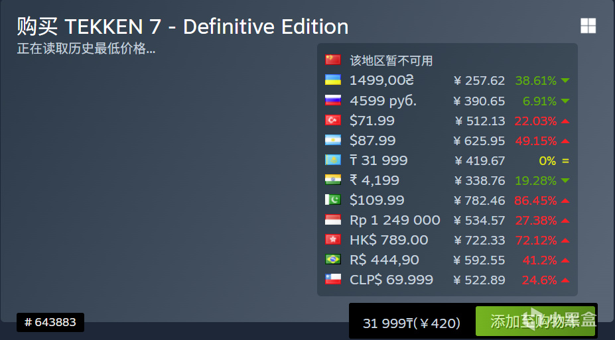The image size is (615, 340).
Task: Click the 38.61% green down arrow
Action: (565, 81)
